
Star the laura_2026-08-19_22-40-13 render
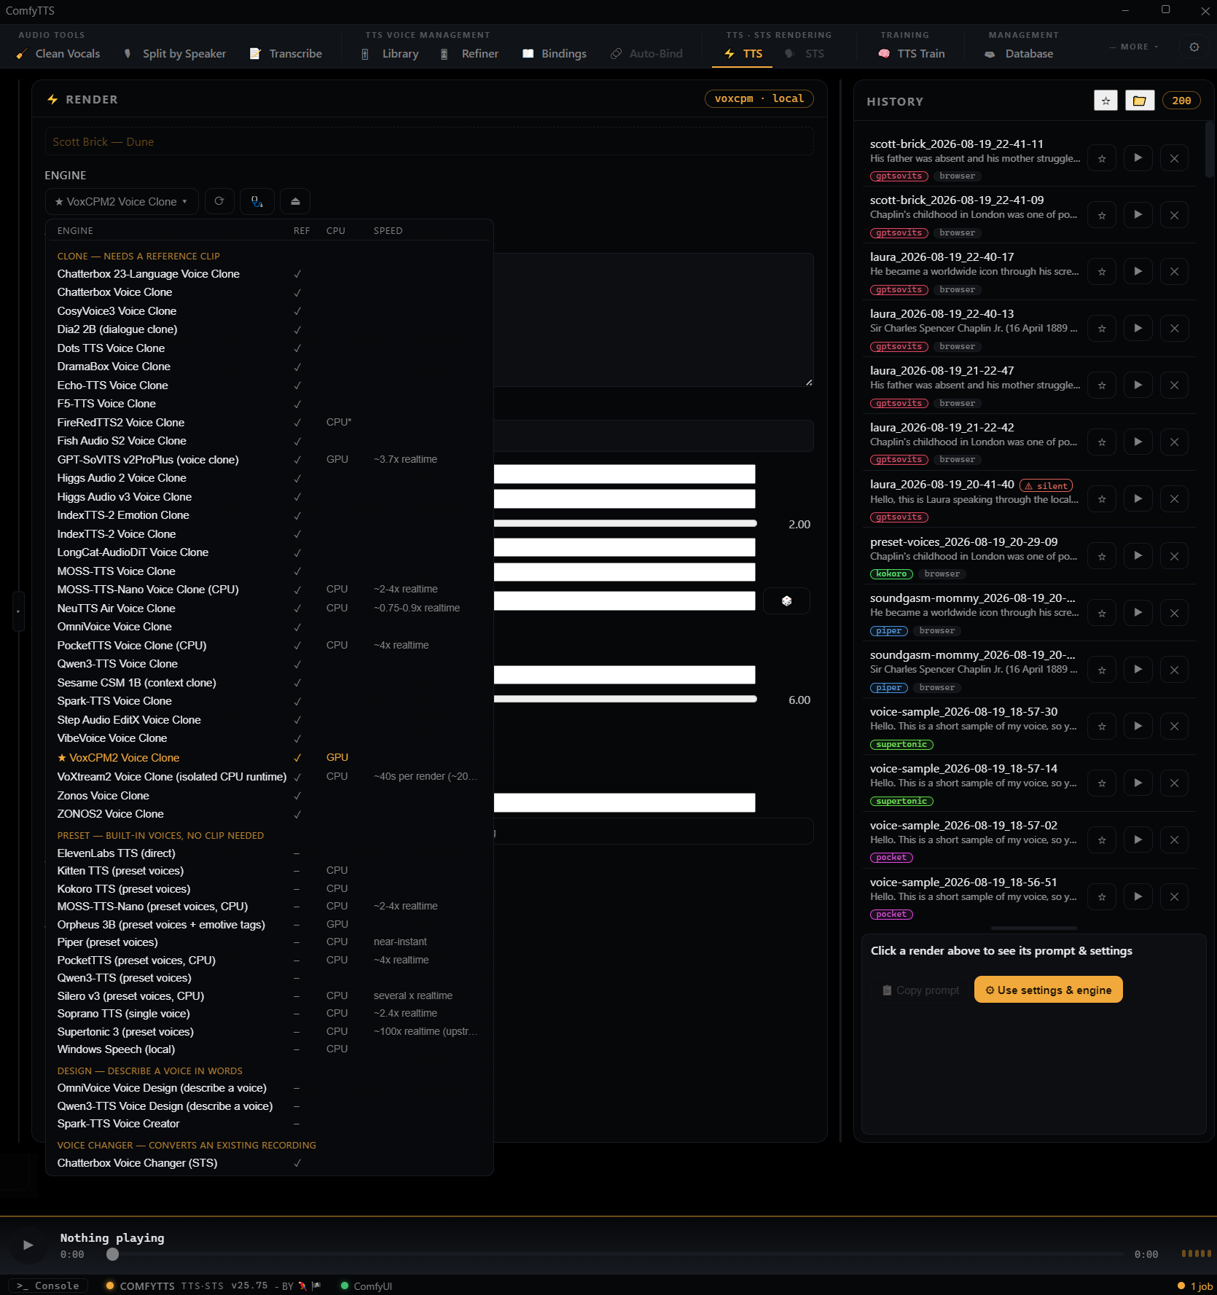[x=1102, y=329]
